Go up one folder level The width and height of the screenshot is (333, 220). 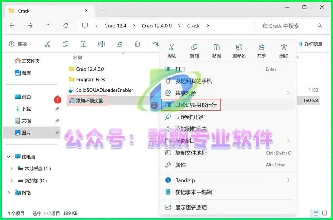point(48,26)
